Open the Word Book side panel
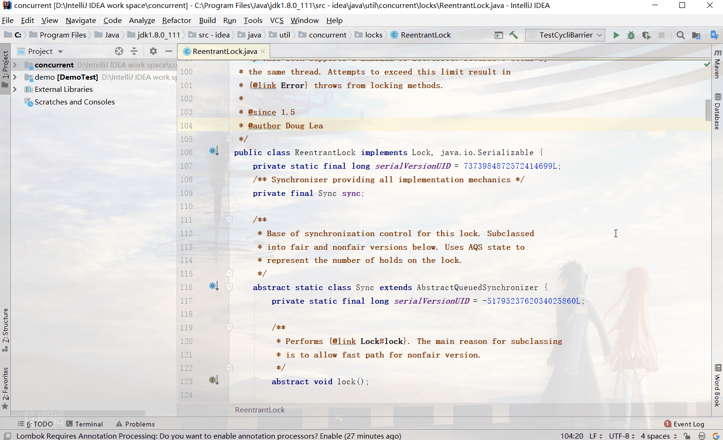This screenshot has width=723, height=440. pyautogui.click(x=717, y=385)
